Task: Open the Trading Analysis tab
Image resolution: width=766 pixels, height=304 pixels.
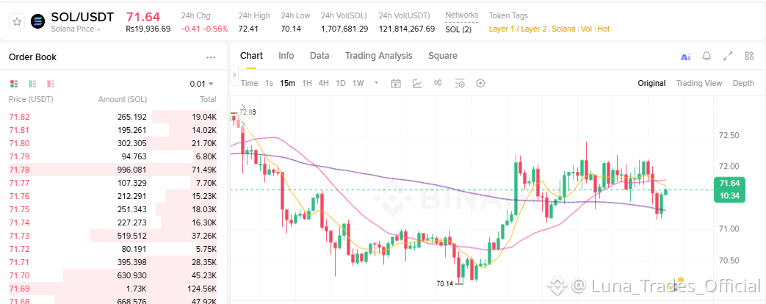Action: pyautogui.click(x=379, y=56)
